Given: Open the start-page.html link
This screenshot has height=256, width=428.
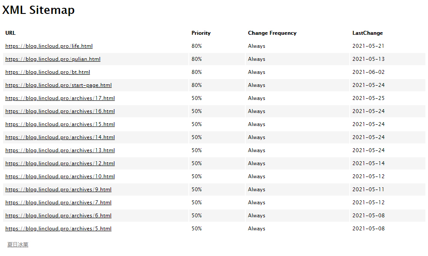Looking at the screenshot, I should [x=58, y=85].
